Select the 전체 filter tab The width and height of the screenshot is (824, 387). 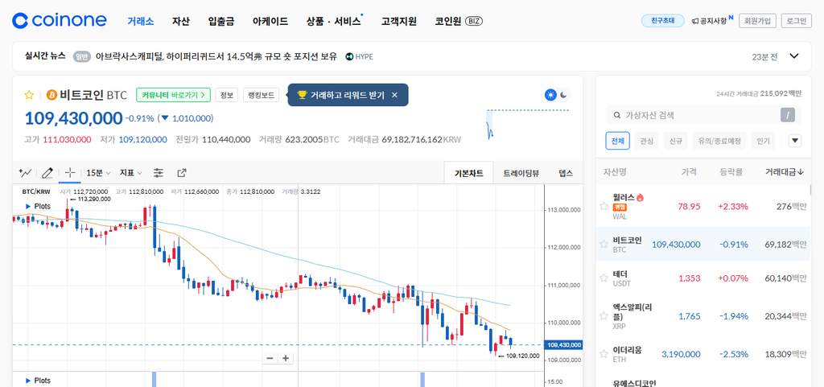pyautogui.click(x=617, y=141)
